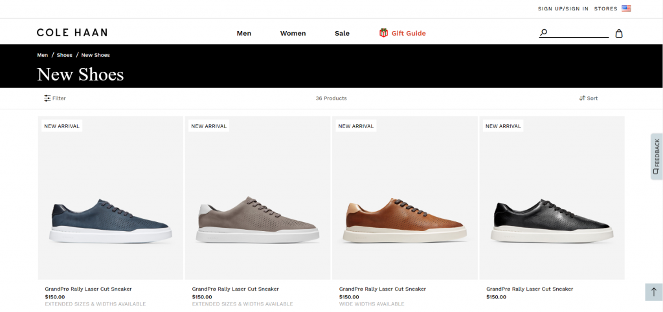This screenshot has width=663, height=312.
Task: Click New Arrival badge on gray sneaker
Action: (x=209, y=126)
